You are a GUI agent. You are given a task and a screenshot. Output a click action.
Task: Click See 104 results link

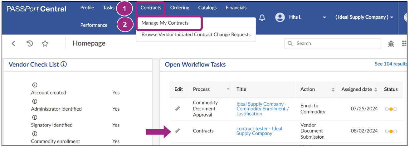[x=391, y=64]
